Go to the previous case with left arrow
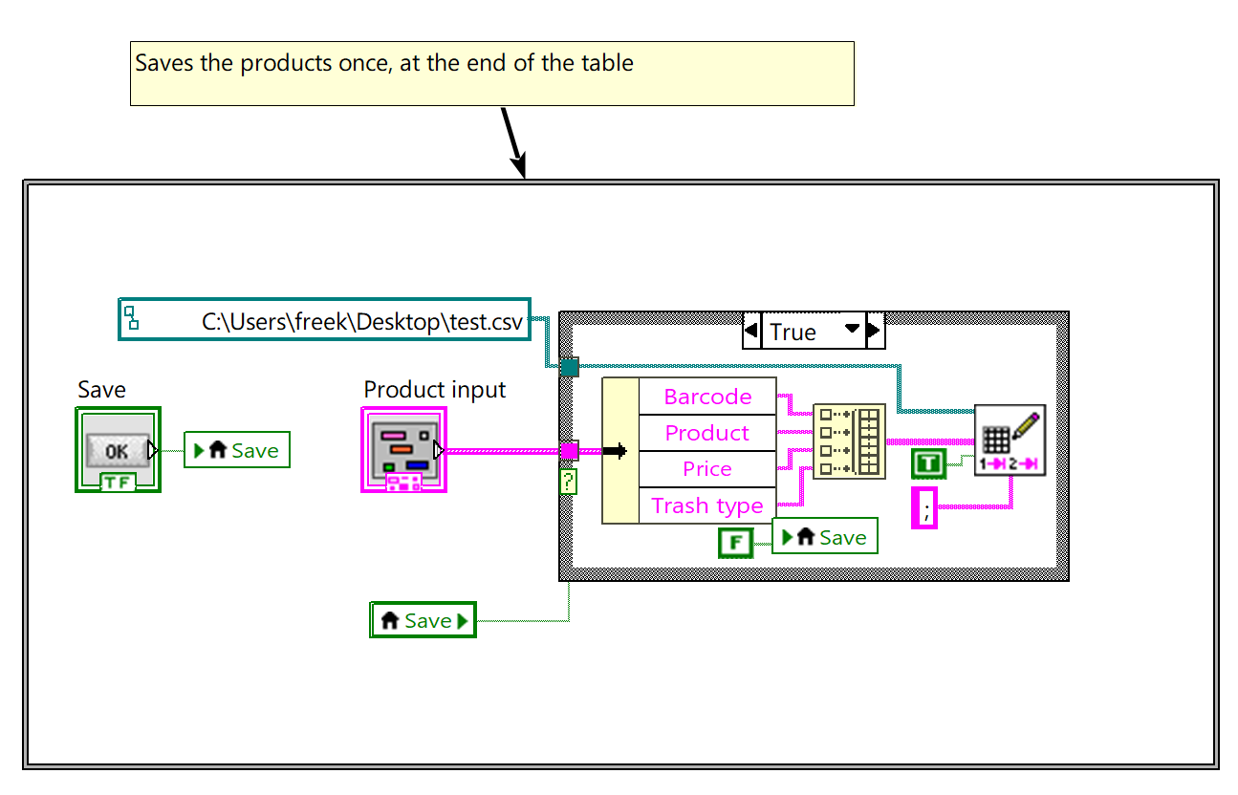The height and width of the screenshot is (795, 1238). click(x=751, y=332)
